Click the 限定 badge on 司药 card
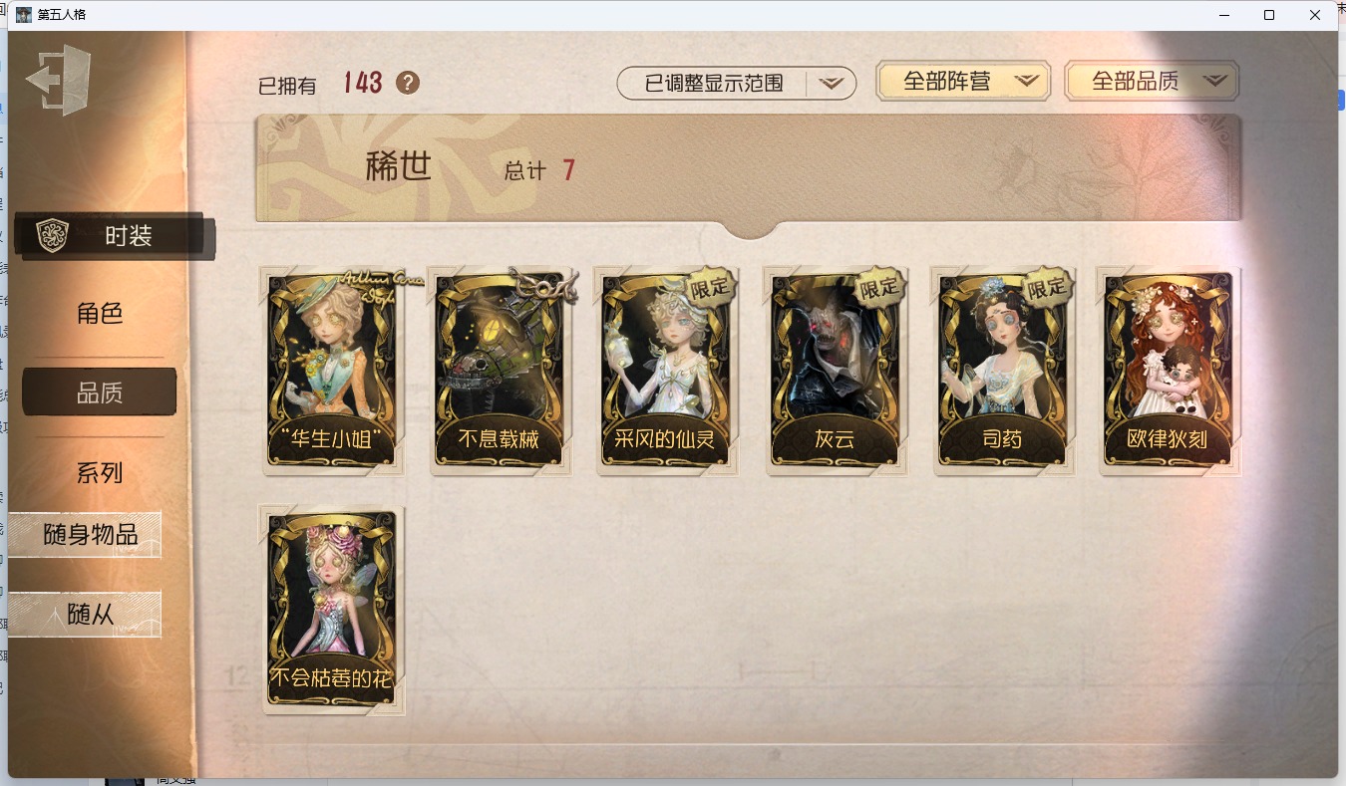Image resolution: width=1346 pixels, height=786 pixels. 1046,286
